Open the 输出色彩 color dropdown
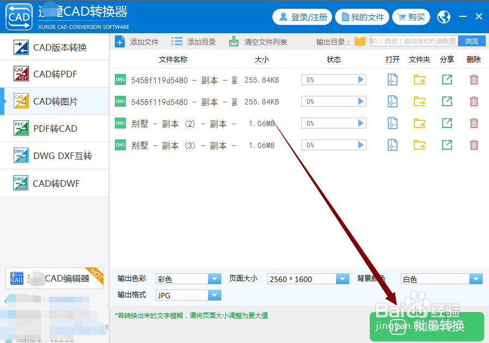 215,278
